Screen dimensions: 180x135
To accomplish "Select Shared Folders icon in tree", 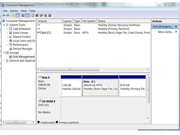I will (x=10, y=37).
